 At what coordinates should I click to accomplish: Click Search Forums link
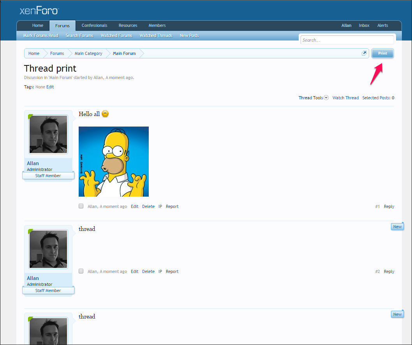click(79, 35)
